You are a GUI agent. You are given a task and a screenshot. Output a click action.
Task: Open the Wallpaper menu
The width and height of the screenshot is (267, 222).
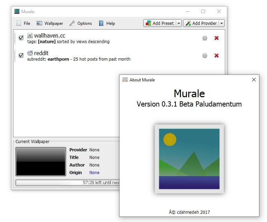point(50,23)
